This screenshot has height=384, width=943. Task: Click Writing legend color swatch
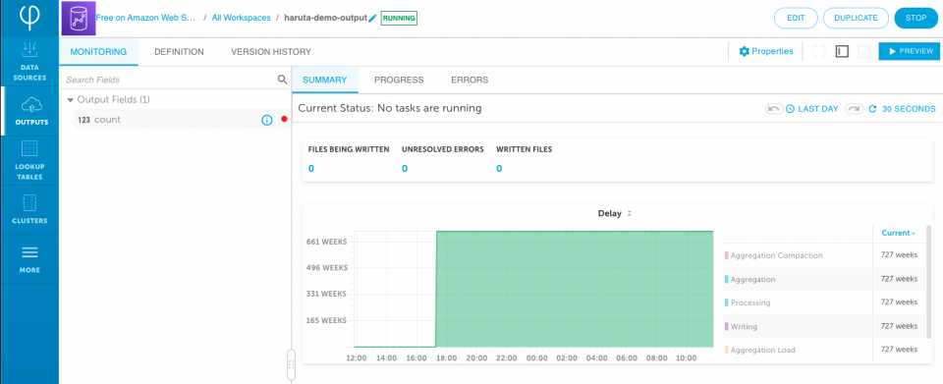[727, 327]
